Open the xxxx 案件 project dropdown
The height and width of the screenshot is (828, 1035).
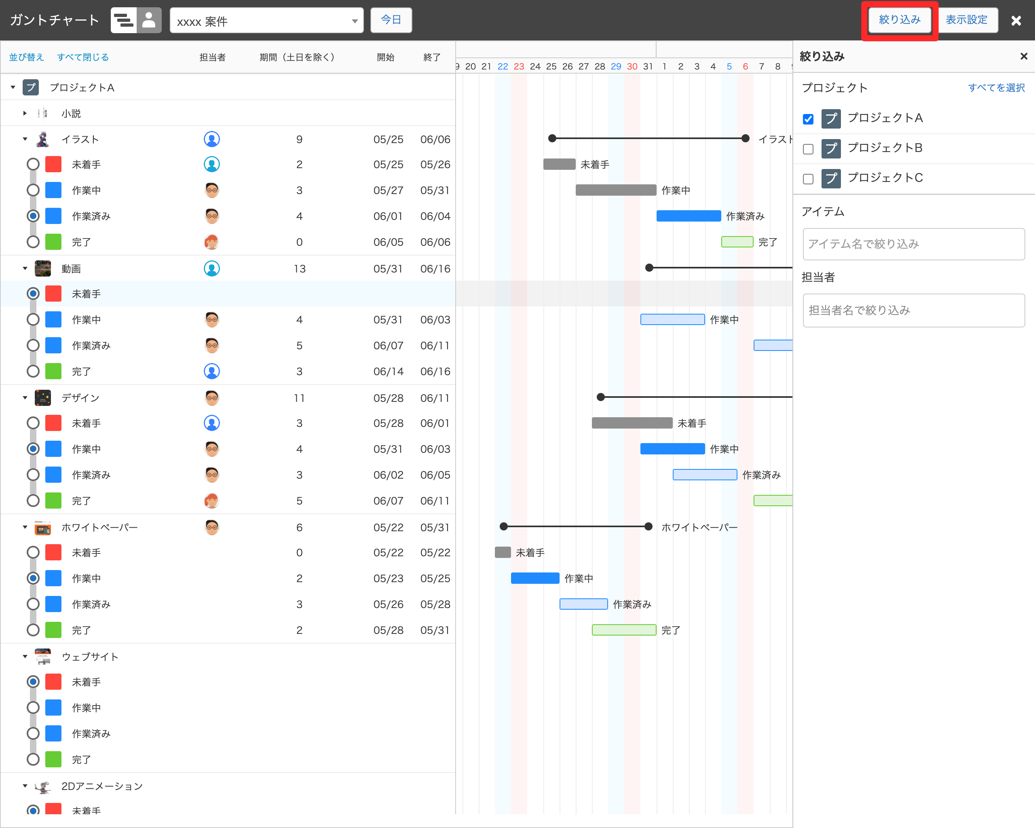[x=266, y=21]
